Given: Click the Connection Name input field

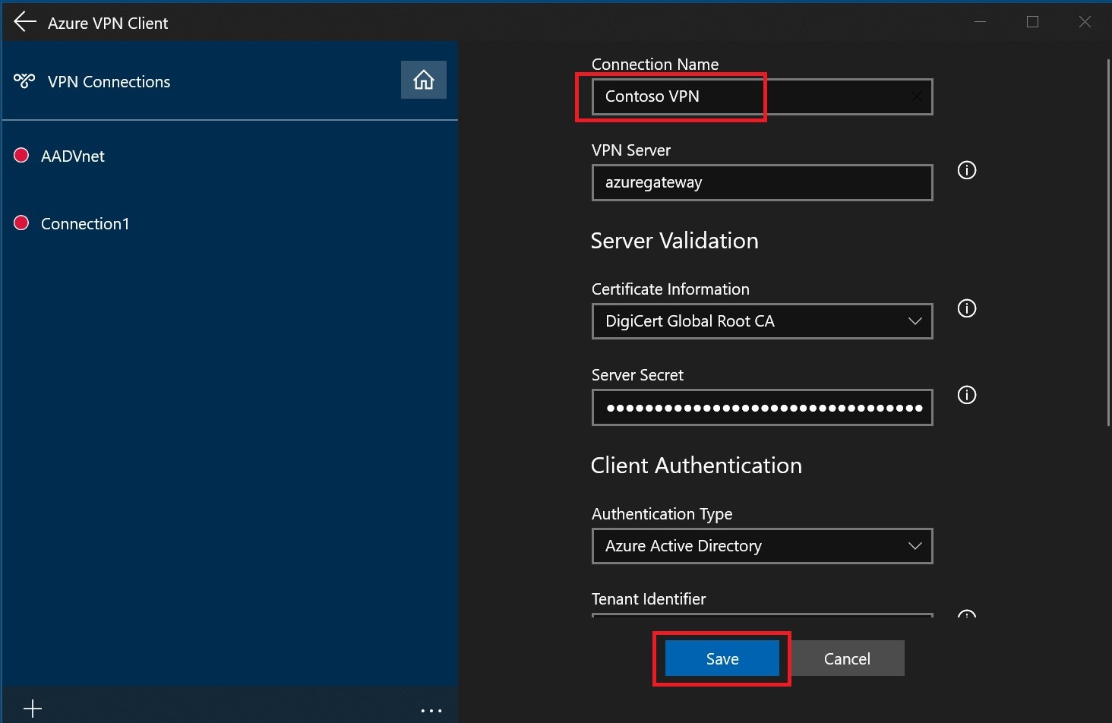Looking at the screenshot, I should [x=762, y=96].
